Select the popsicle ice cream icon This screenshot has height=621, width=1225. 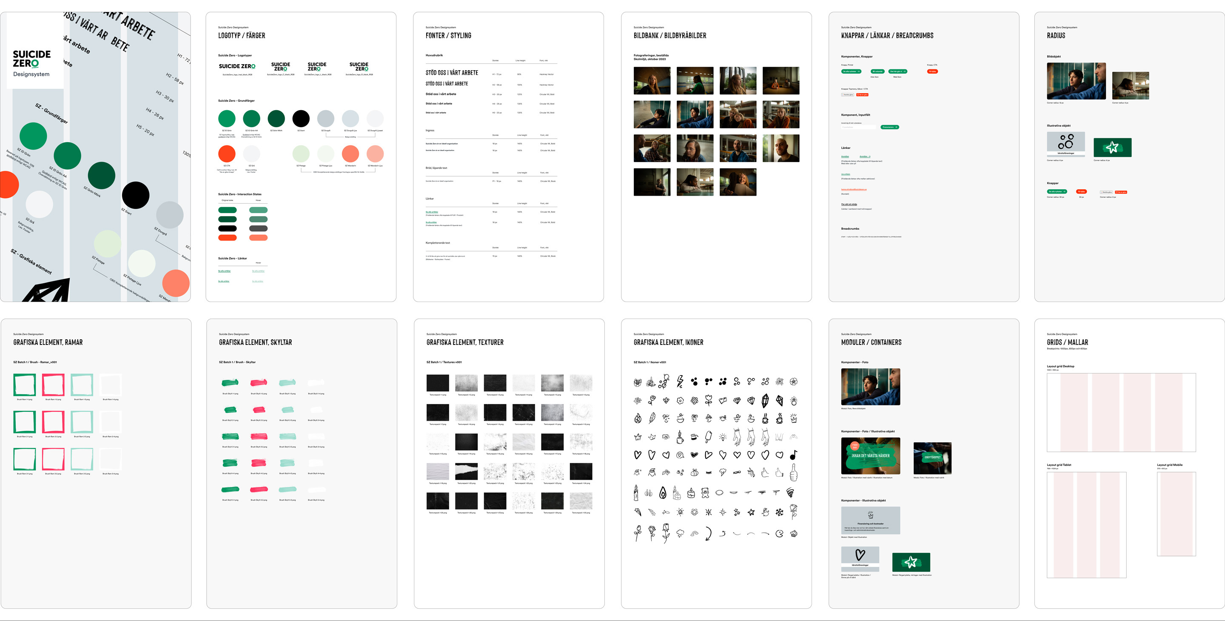coord(709,437)
